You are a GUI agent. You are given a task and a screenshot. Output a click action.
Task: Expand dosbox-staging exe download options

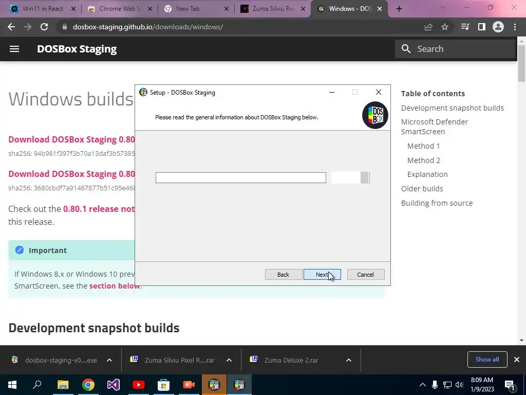109,360
